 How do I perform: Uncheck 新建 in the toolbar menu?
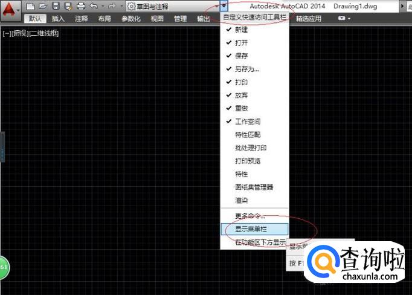pyautogui.click(x=254, y=30)
